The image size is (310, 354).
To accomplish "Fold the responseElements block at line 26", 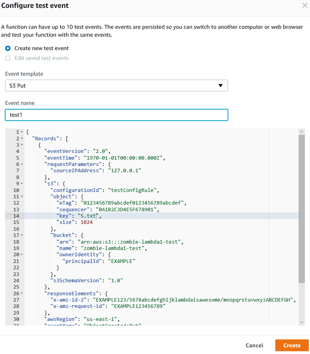I will 22,293.
